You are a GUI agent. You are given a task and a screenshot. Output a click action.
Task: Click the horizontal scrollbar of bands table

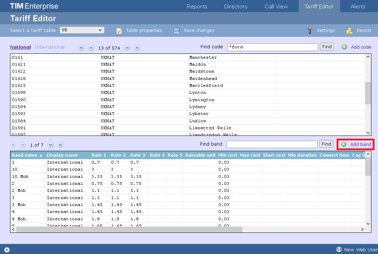[129, 229]
